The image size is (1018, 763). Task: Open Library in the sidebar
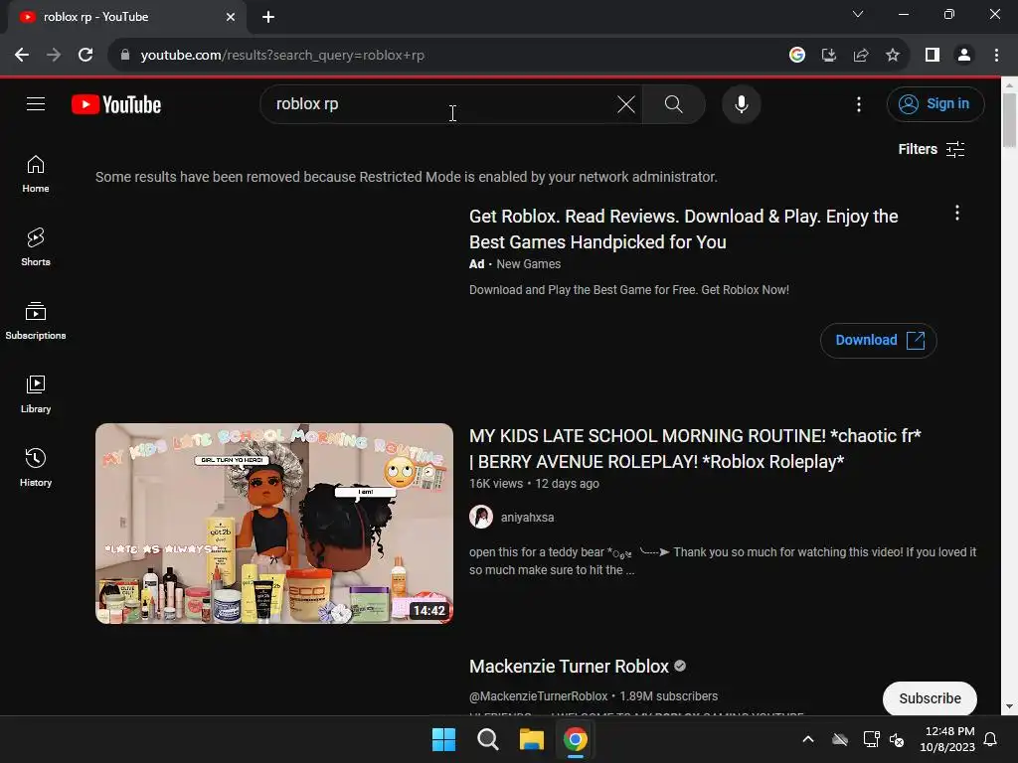coord(36,393)
